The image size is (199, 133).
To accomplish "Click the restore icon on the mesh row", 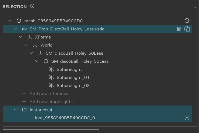I will (187, 21).
